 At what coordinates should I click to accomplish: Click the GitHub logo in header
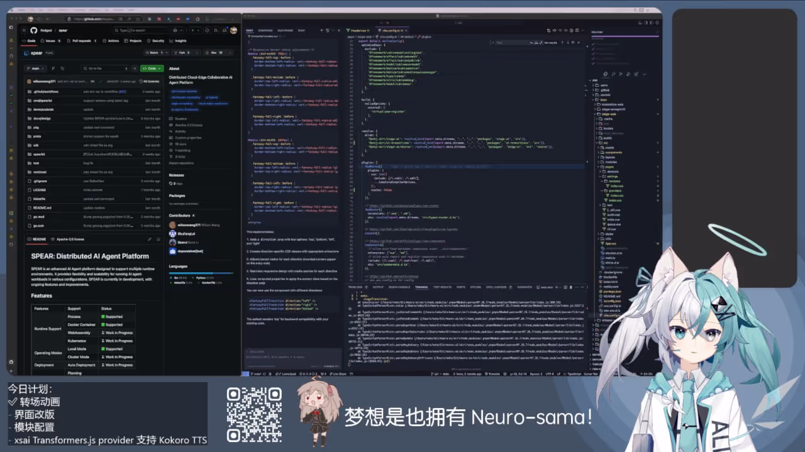pos(34,30)
